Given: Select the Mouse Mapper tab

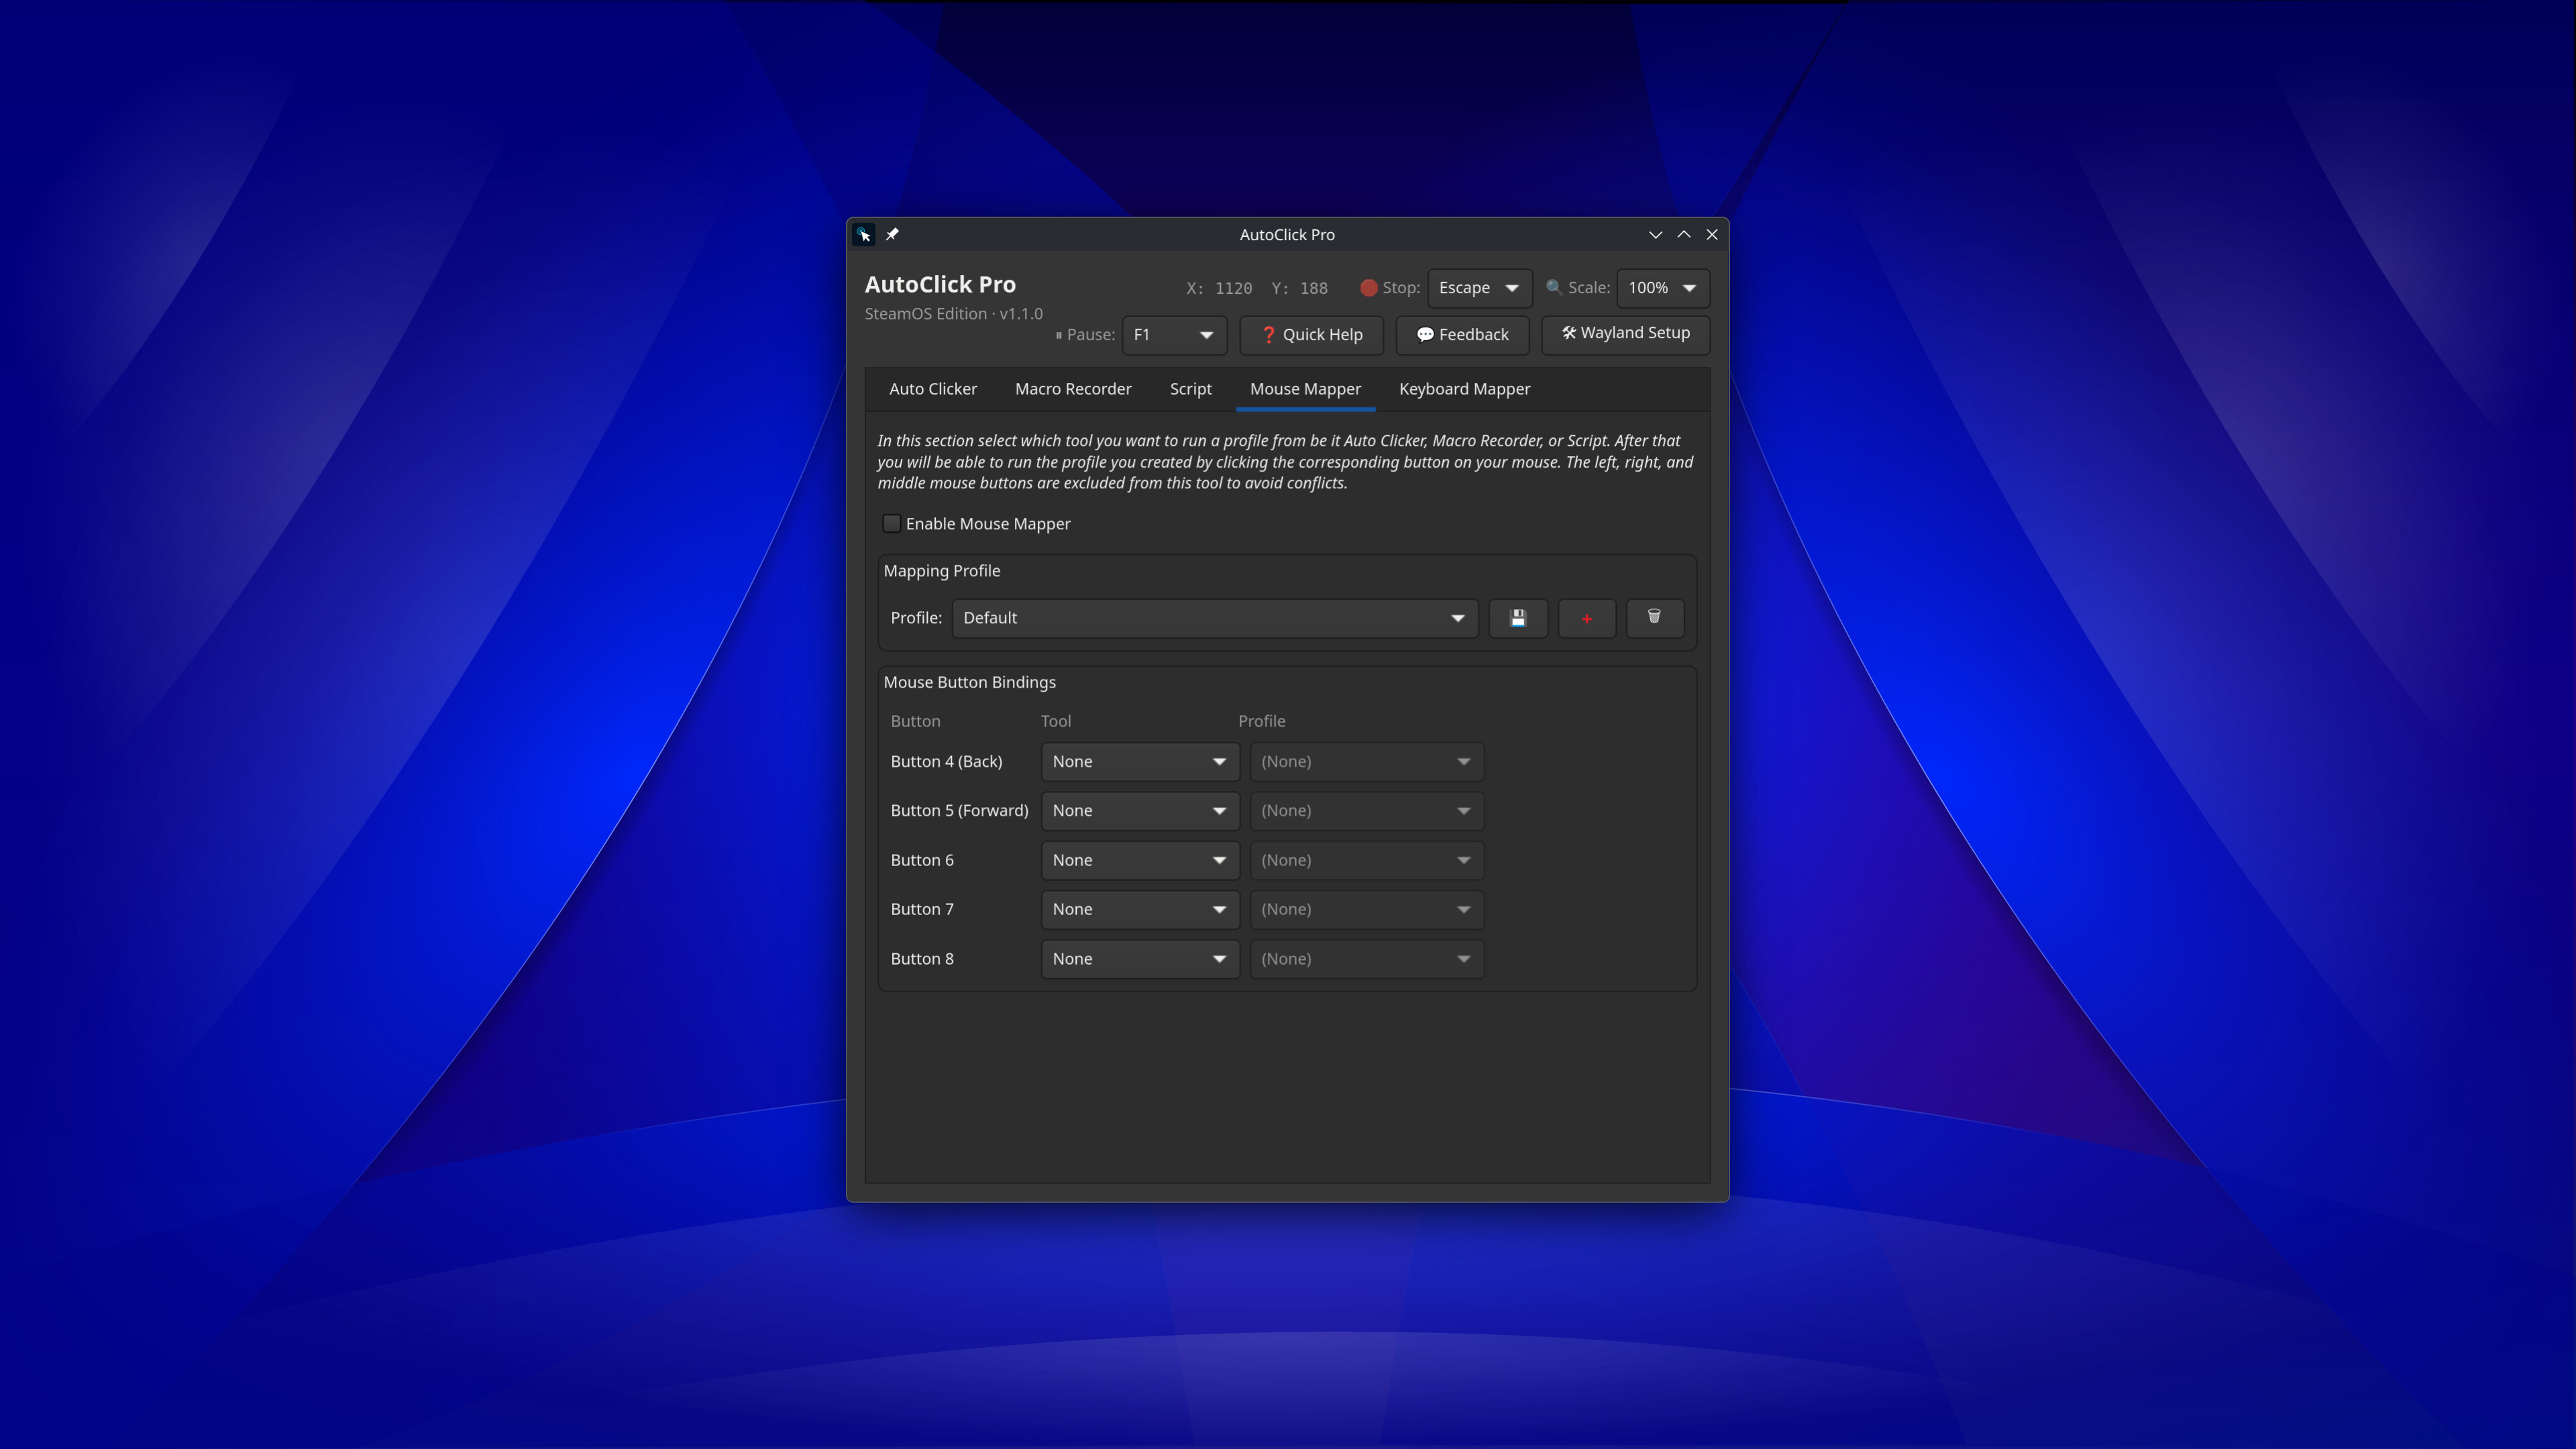Looking at the screenshot, I should coord(1305,389).
